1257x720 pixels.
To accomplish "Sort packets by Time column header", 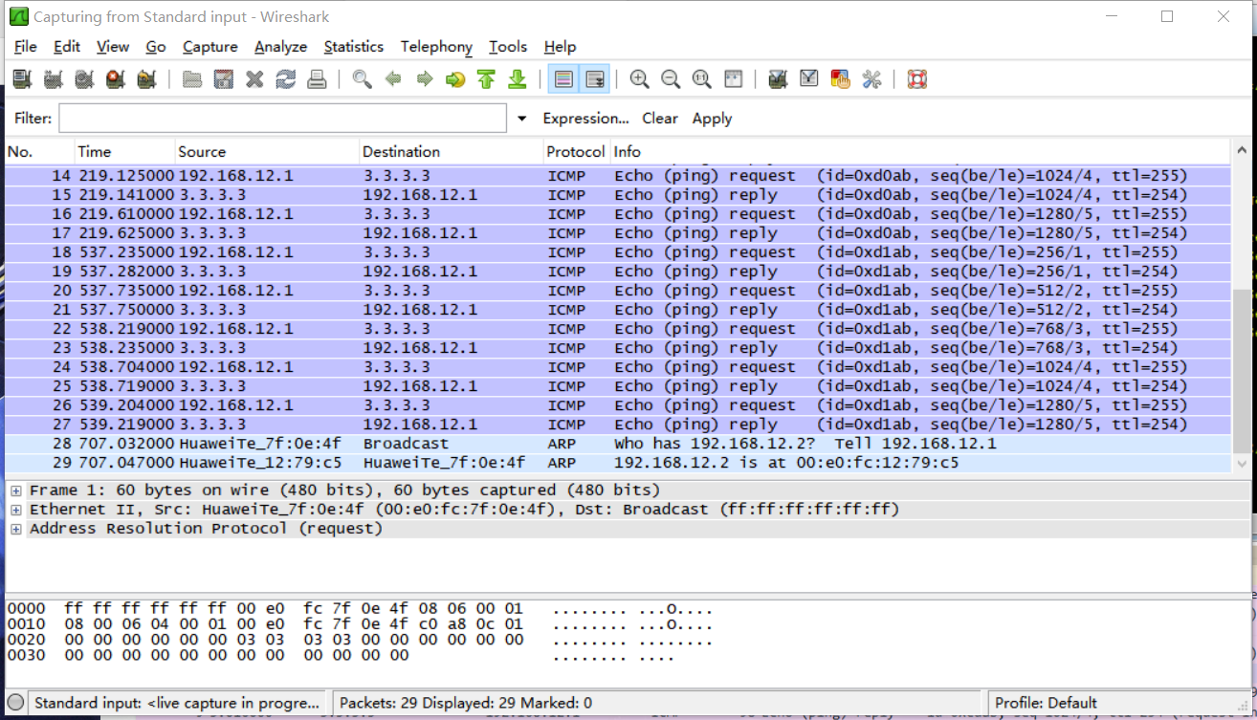I will point(124,152).
